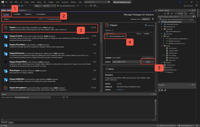Screen dimensions: 200x127
Task: Toggle the Include prerelease checkbox
Action: tap(47, 19)
